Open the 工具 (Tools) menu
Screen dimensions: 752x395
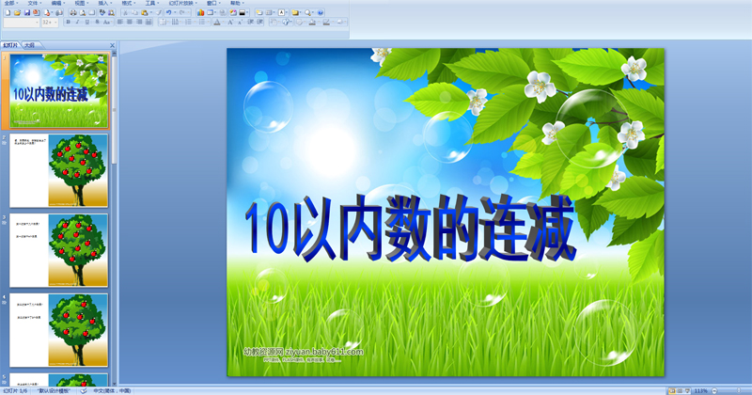click(150, 4)
